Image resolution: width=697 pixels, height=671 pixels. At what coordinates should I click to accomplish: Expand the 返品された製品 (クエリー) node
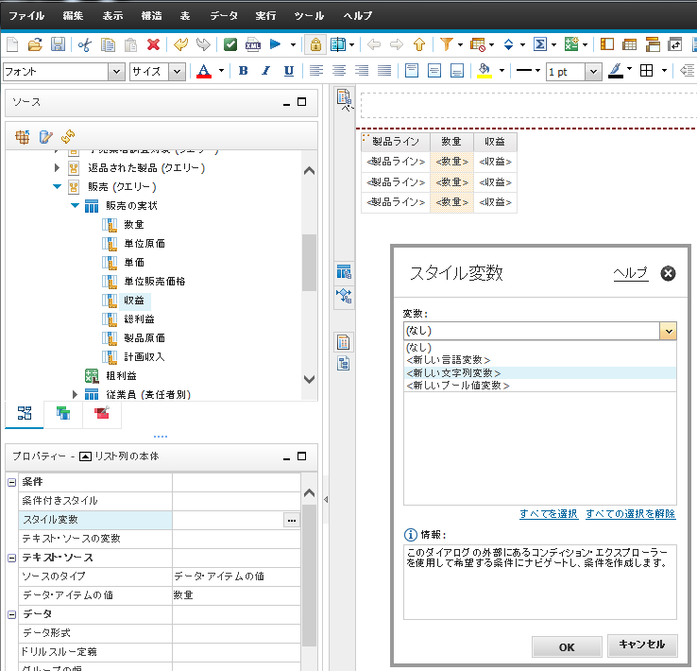click(x=57, y=167)
